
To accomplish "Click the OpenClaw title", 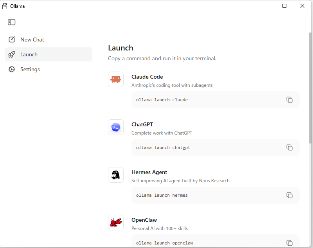I will tap(144, 220).
